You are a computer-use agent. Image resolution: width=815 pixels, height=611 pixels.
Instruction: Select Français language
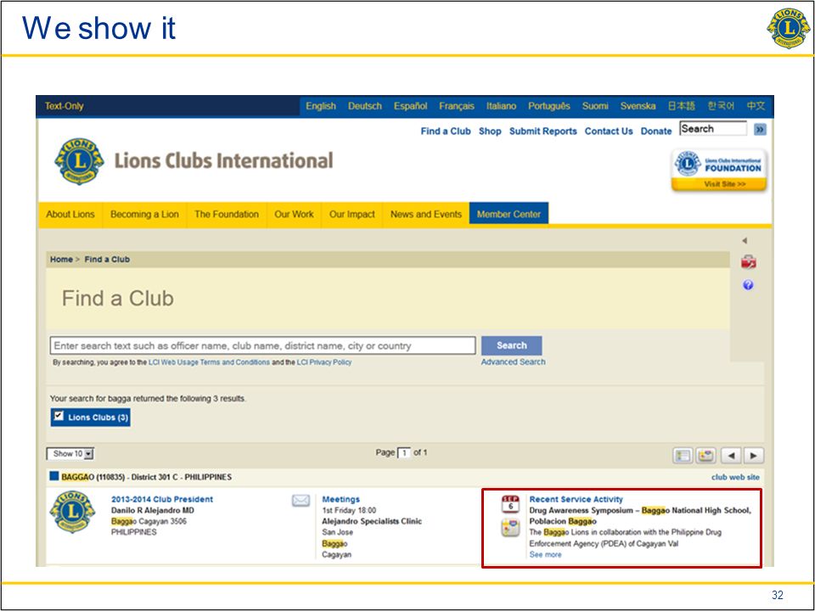[457, 106]
